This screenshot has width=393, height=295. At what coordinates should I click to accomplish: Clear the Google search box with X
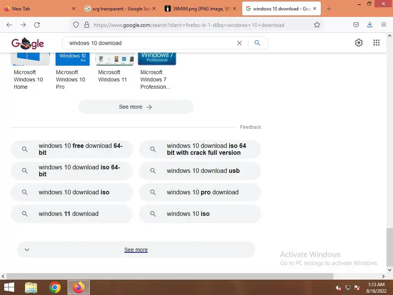[x=239, y=43]
